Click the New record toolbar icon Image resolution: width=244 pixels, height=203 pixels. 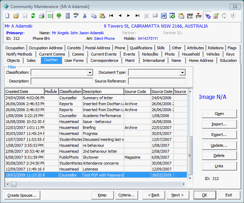point(7,16)
